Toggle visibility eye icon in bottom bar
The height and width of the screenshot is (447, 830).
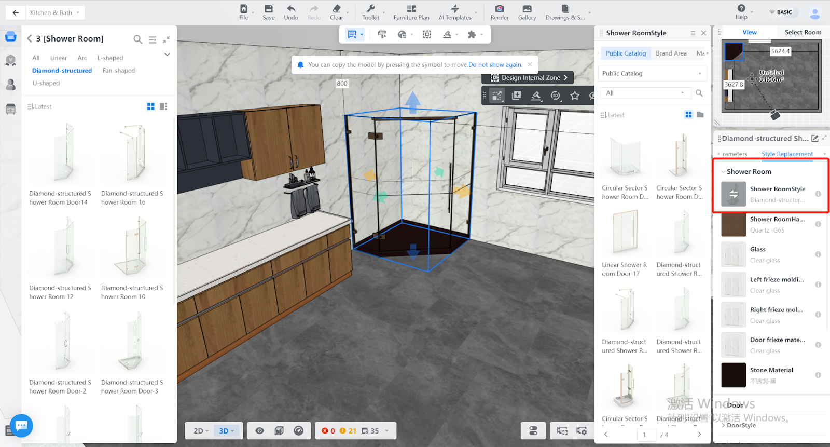click(259, 431)
